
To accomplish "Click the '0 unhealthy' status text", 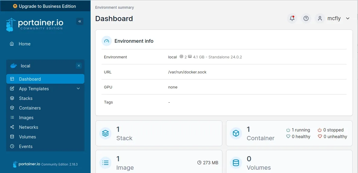I will click(335, 137).
